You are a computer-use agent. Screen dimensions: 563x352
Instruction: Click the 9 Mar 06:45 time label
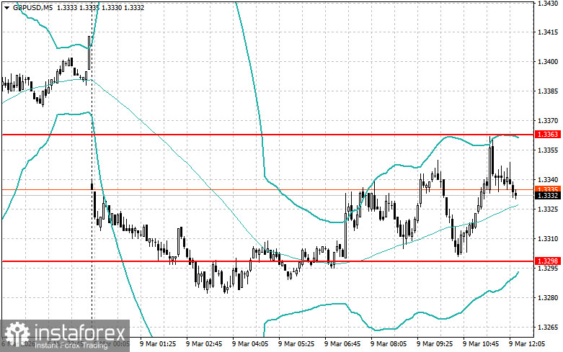[x=342, y=344]
